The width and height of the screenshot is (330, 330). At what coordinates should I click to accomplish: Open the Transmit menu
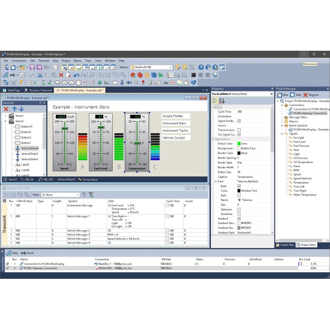pyautogui.click(x=44, y=61)
